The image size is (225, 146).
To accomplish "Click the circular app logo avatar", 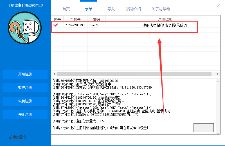I will coord(25,28).
